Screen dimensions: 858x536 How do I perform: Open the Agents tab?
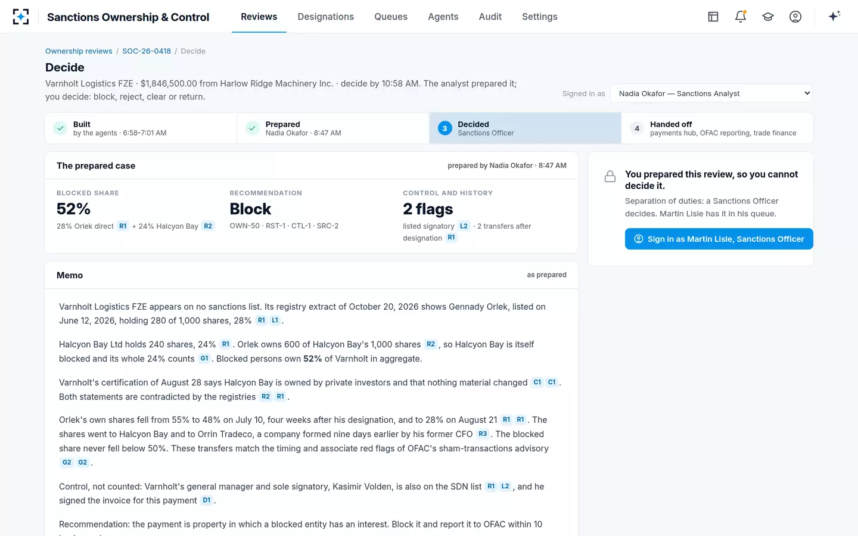click(x=443, y=17)
